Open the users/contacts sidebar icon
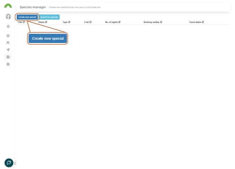 tap(8, 42)
